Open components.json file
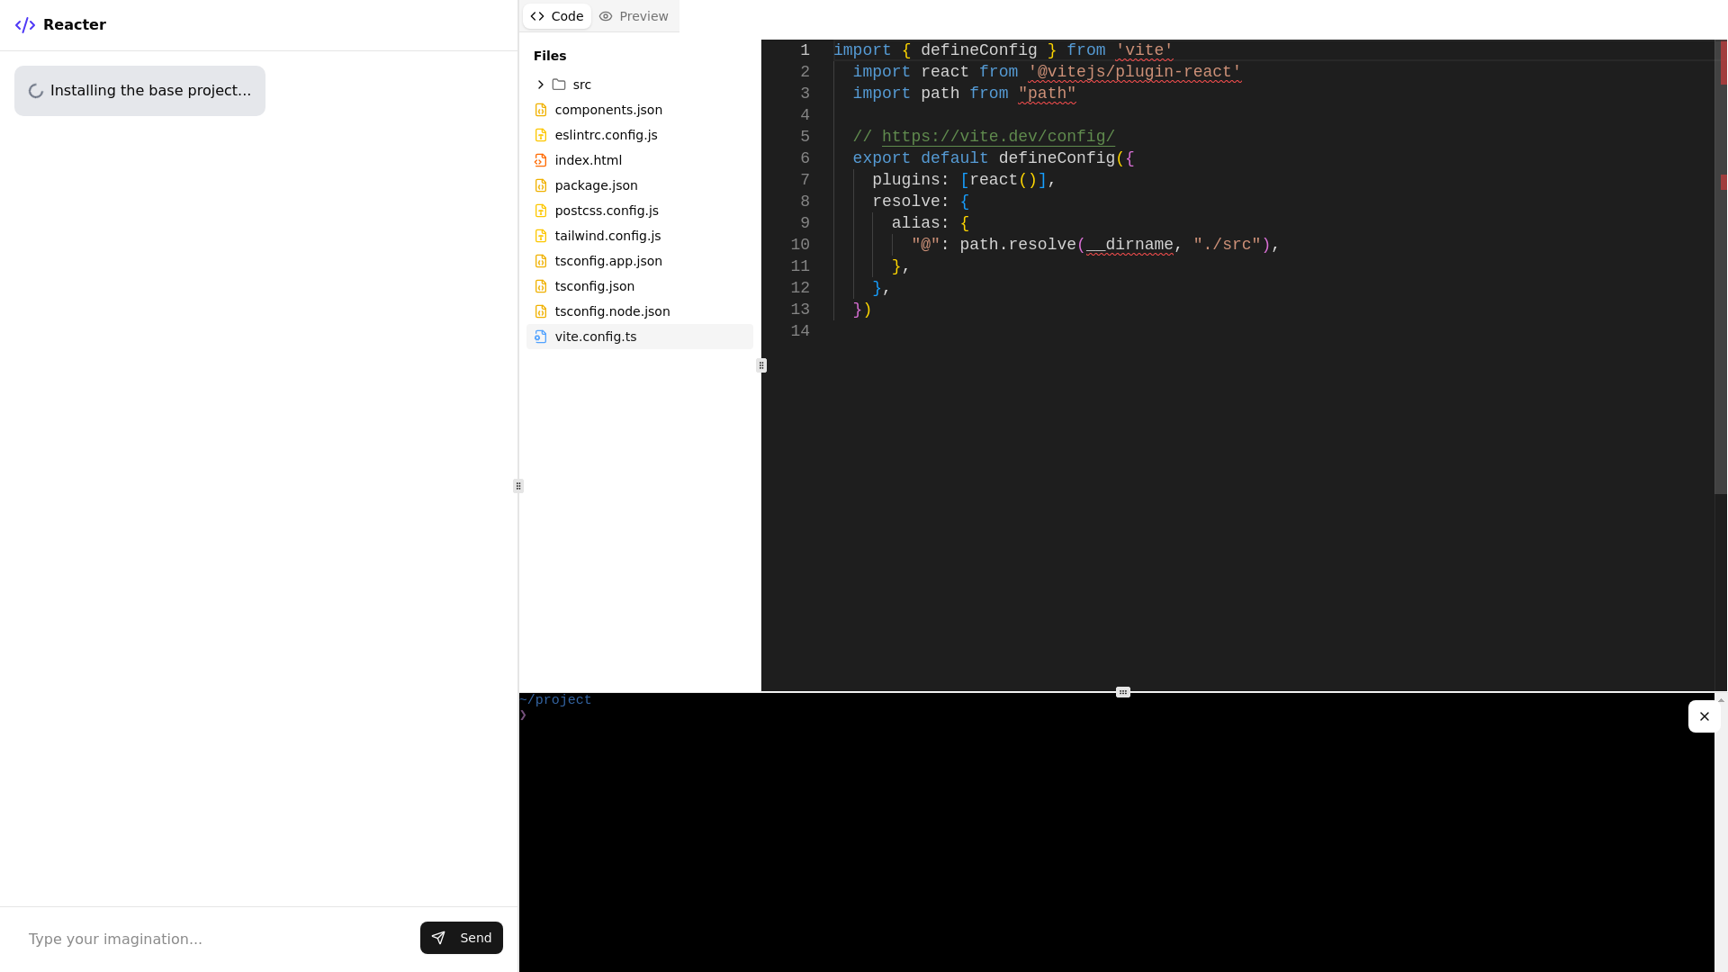Image resolution: width=1728 pixels, height=972 pixels. 640,110
